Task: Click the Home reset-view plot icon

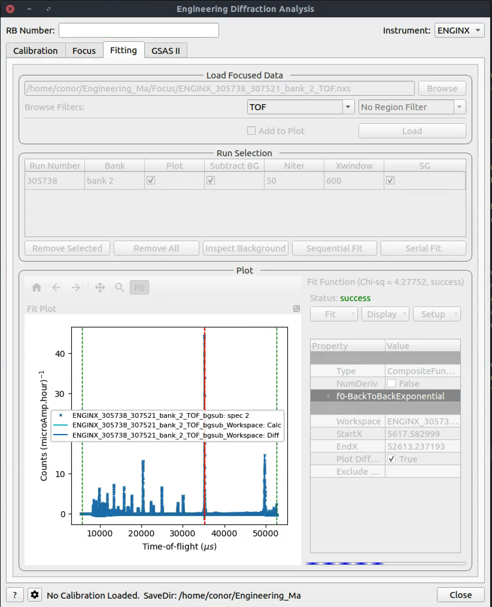Action: 37,288
